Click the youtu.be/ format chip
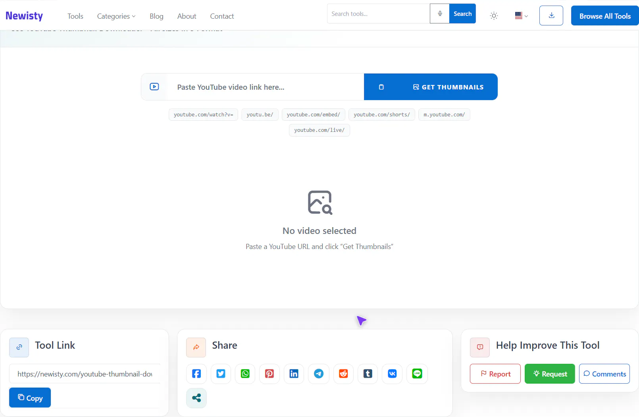Screen dimensions: 639x417 [260, 115]
